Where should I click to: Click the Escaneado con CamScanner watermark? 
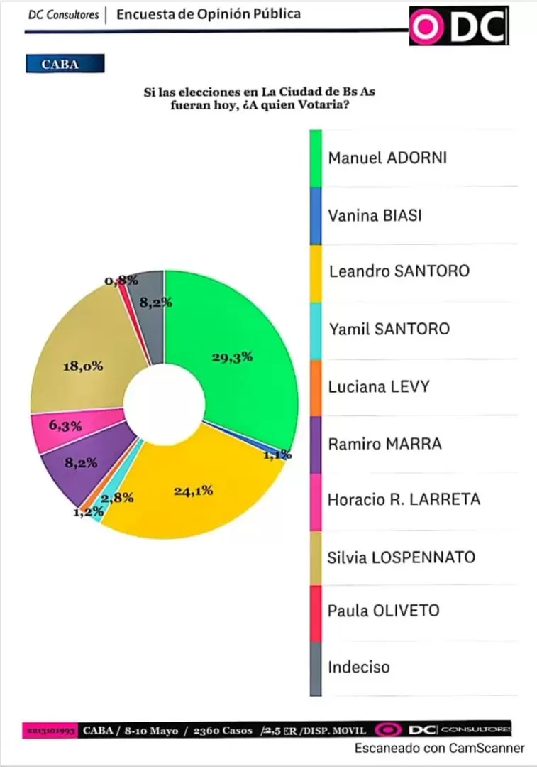439,748
